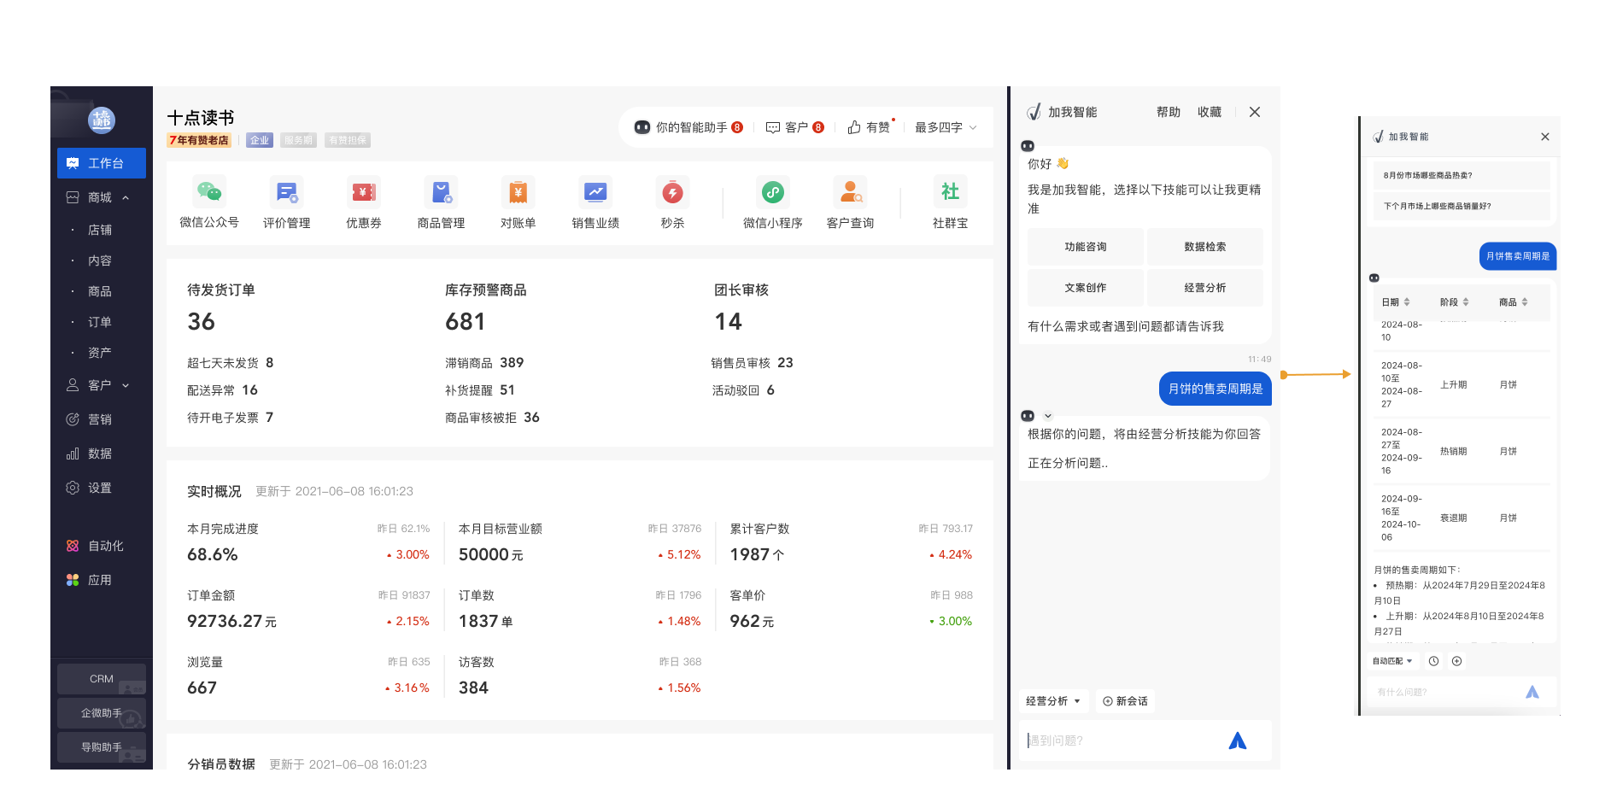Screen dimensions: 1611x796
Task: Send message with the blue arrow icon
Action: pyautogui.click(x=1237, y=740)
